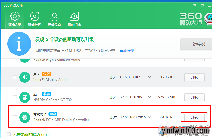The width and height of the screenshot is (212, 138).
Task: Click the 317.12 KB size value
Action: 167,77
